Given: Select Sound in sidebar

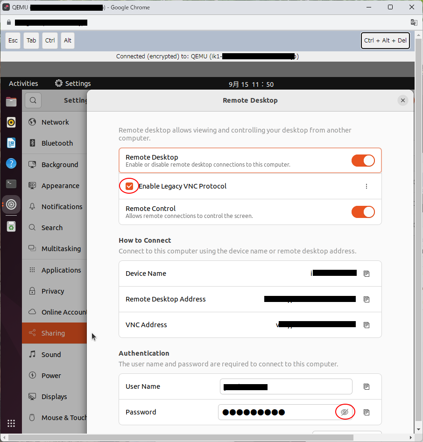Looking at the screenshot, I should tap(55, 355).
